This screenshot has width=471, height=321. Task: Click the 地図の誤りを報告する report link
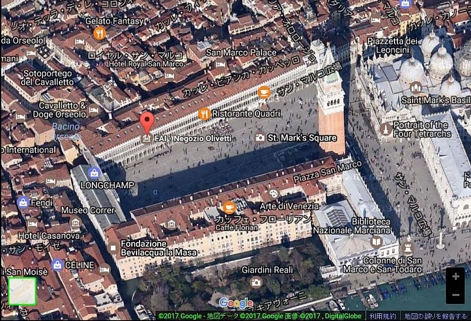(x=436, y=316)
